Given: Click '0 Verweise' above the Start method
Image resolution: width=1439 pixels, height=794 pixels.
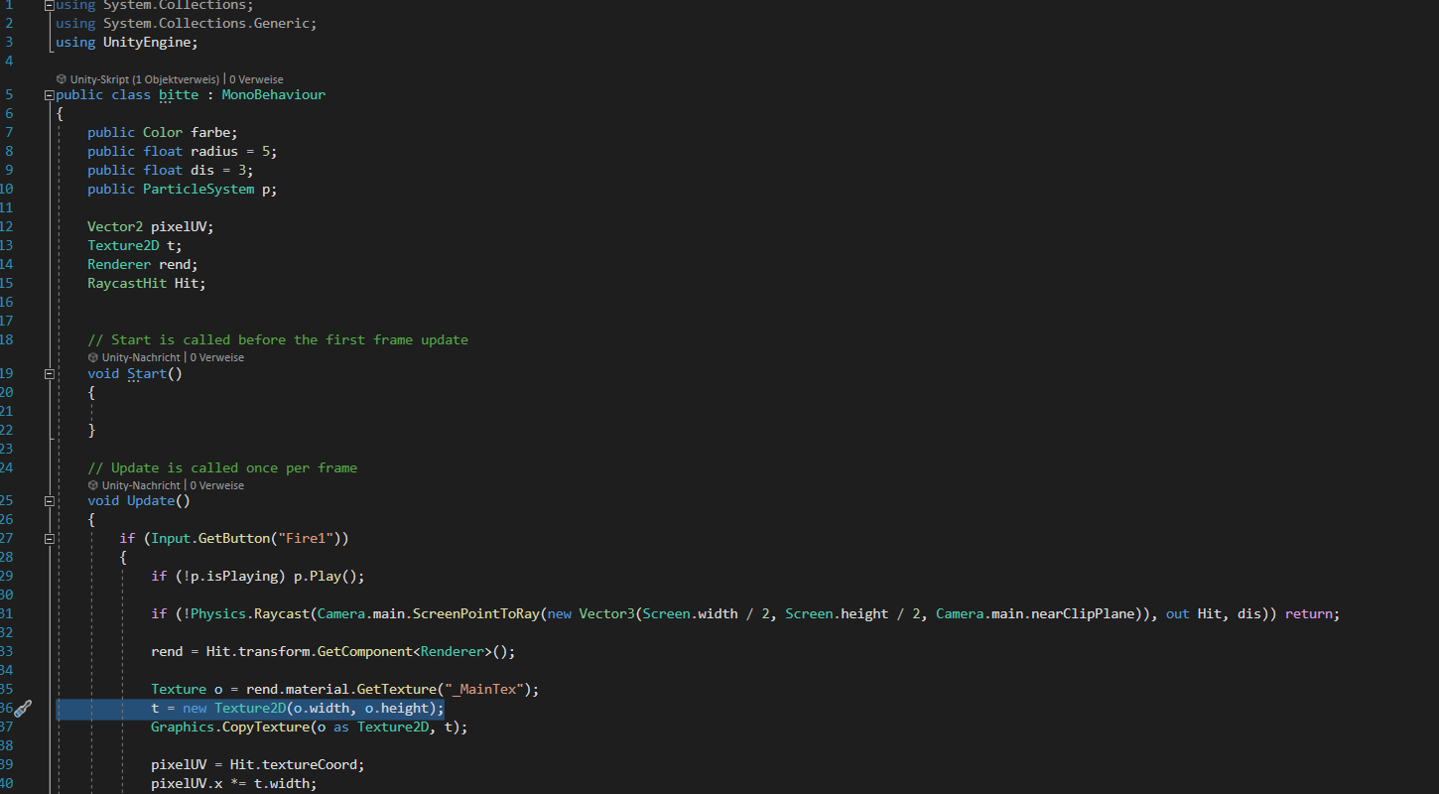Looking at the screenshot, I should [x=217, y=356].
